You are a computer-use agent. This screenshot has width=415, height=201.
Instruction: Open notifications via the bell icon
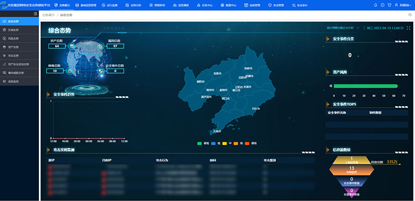pos(375,5)
